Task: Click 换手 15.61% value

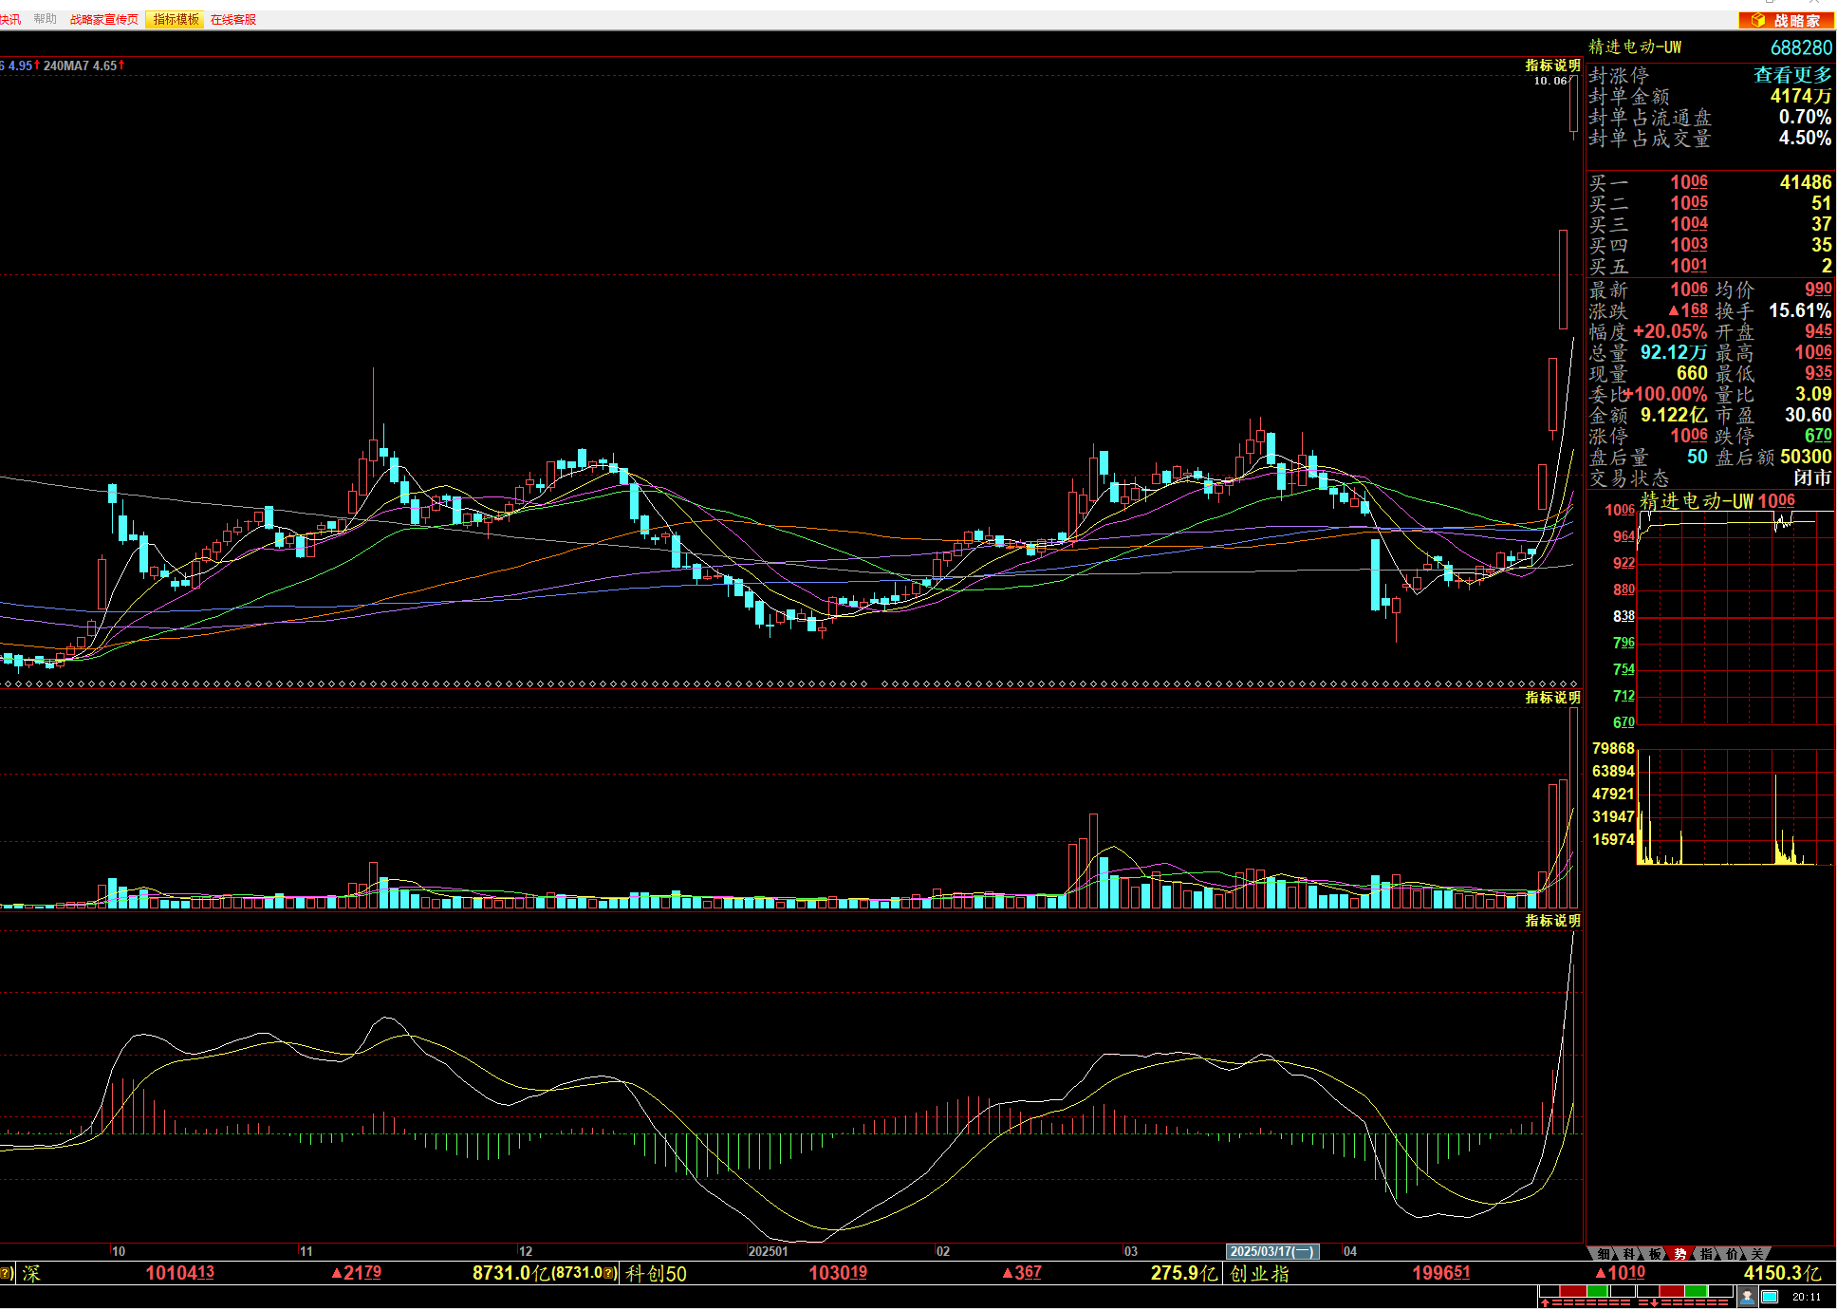Action: [1799, 311]
